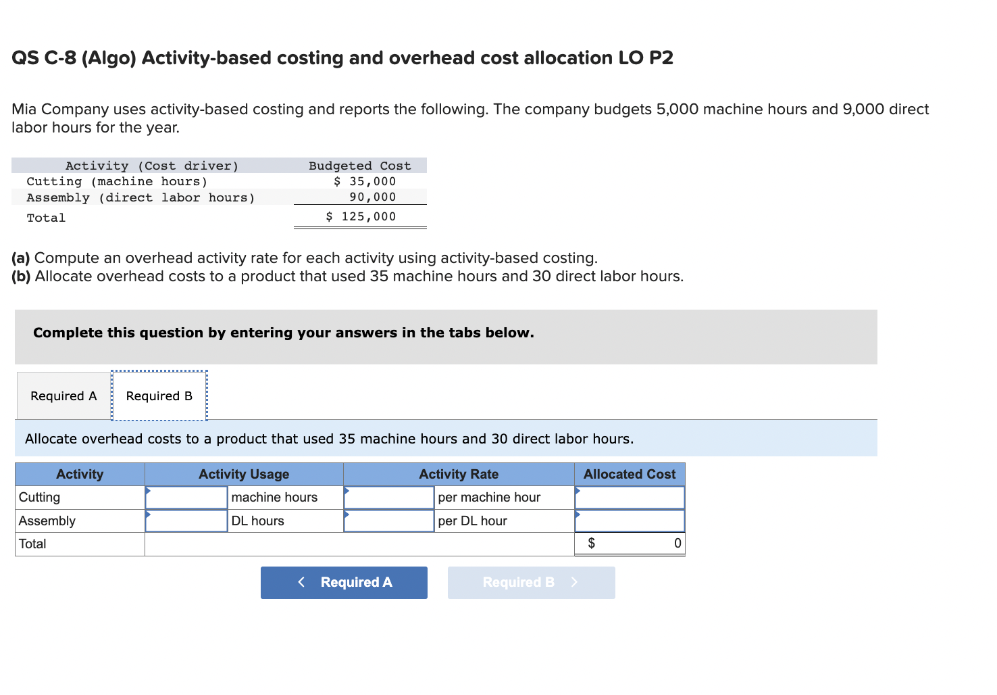Click the Required A navigation button
Image resolution: width=997 pixels, height=695 pixels.
(344, 582)
